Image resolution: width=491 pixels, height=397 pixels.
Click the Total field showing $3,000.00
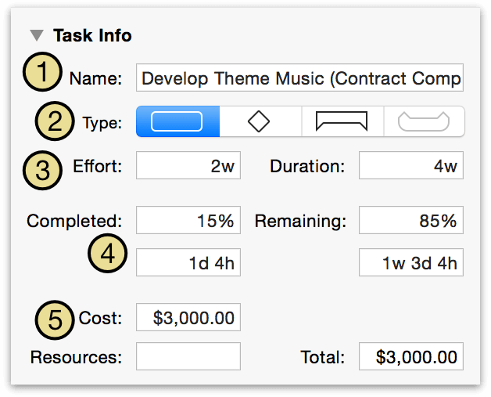click(x=411, y=356)
